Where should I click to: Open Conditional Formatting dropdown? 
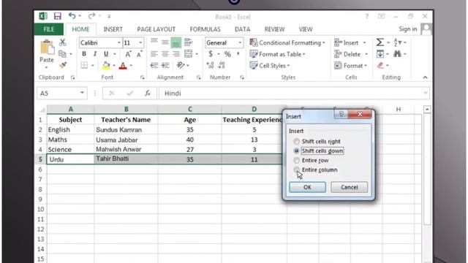287,42
